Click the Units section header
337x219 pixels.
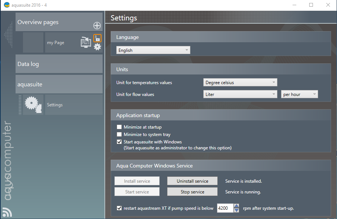tap(221, 69)
